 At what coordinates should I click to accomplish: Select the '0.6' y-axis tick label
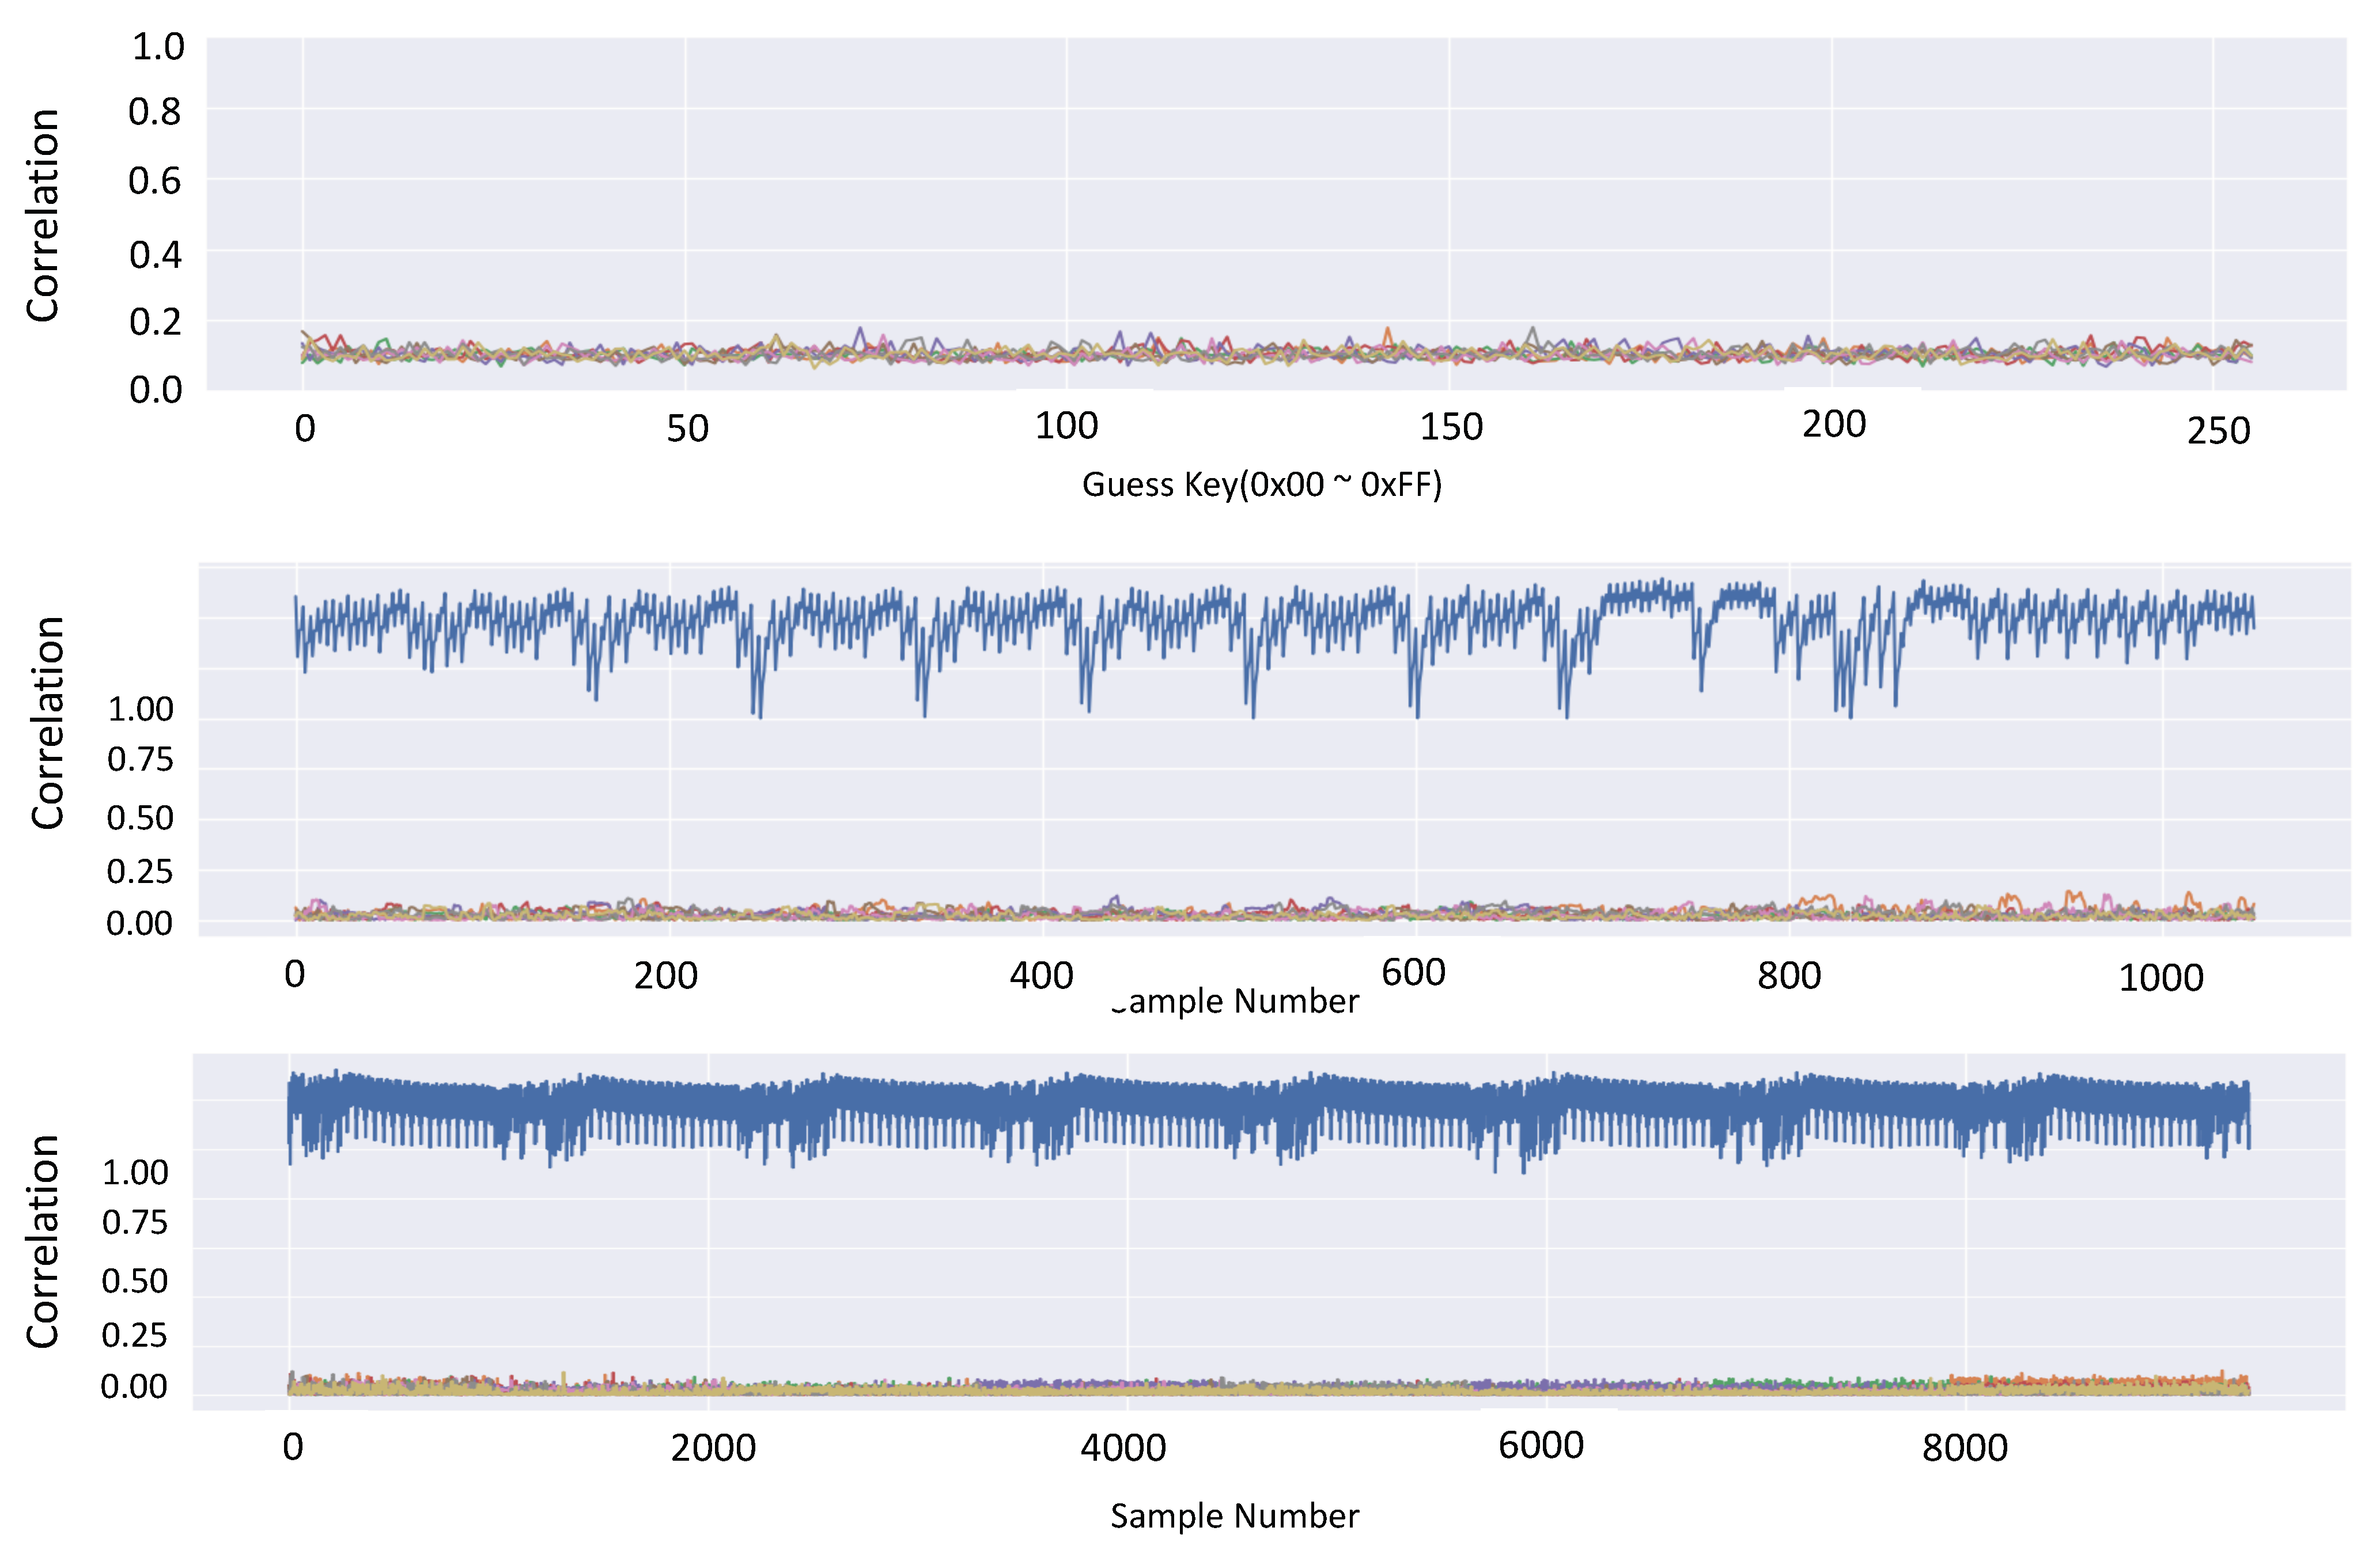[x=155, y=181]
